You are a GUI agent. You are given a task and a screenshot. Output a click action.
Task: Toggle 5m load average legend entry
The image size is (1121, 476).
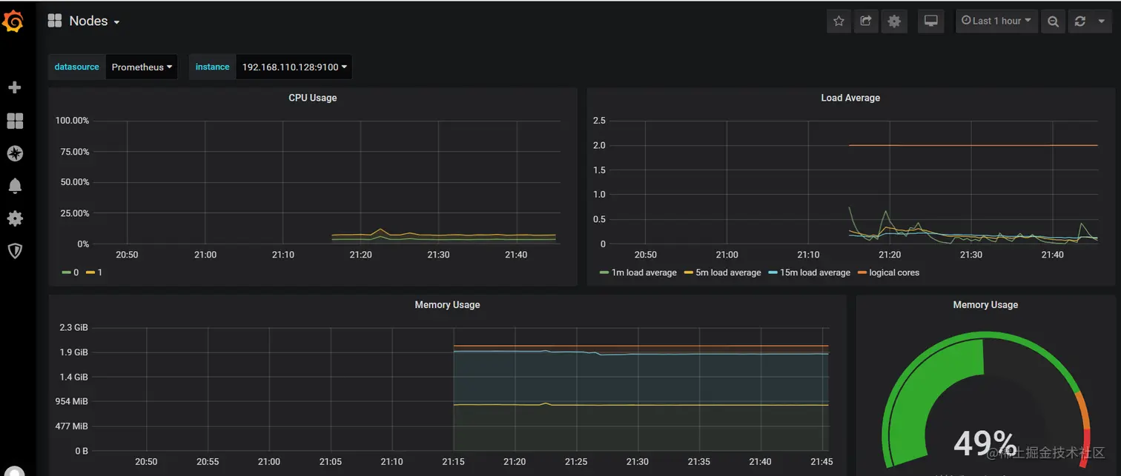722,272
